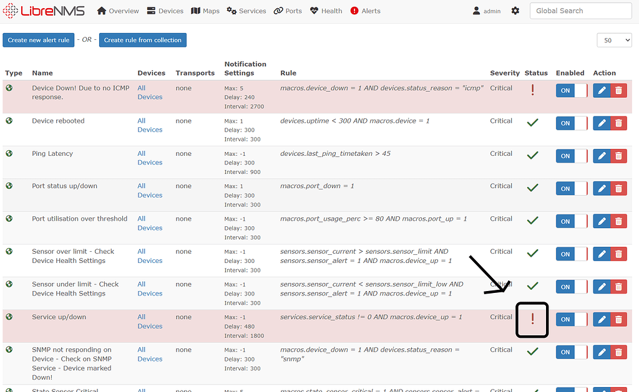Toggle off the Device rebooted rule switch
The image size is (639, 392).
pos(570,123)
